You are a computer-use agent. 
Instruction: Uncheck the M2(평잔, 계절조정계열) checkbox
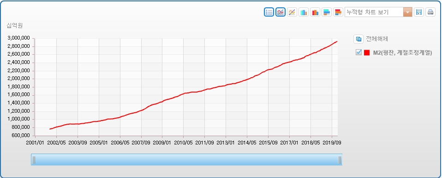click(x=358, y=52)
